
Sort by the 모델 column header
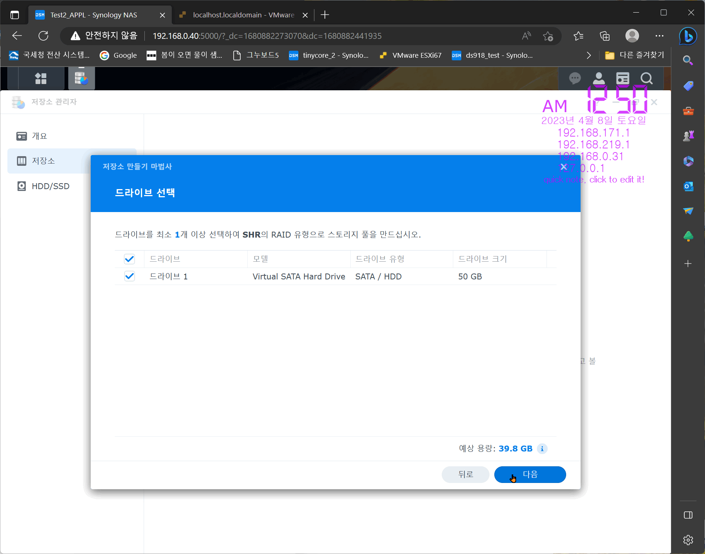tap(299, 259)
